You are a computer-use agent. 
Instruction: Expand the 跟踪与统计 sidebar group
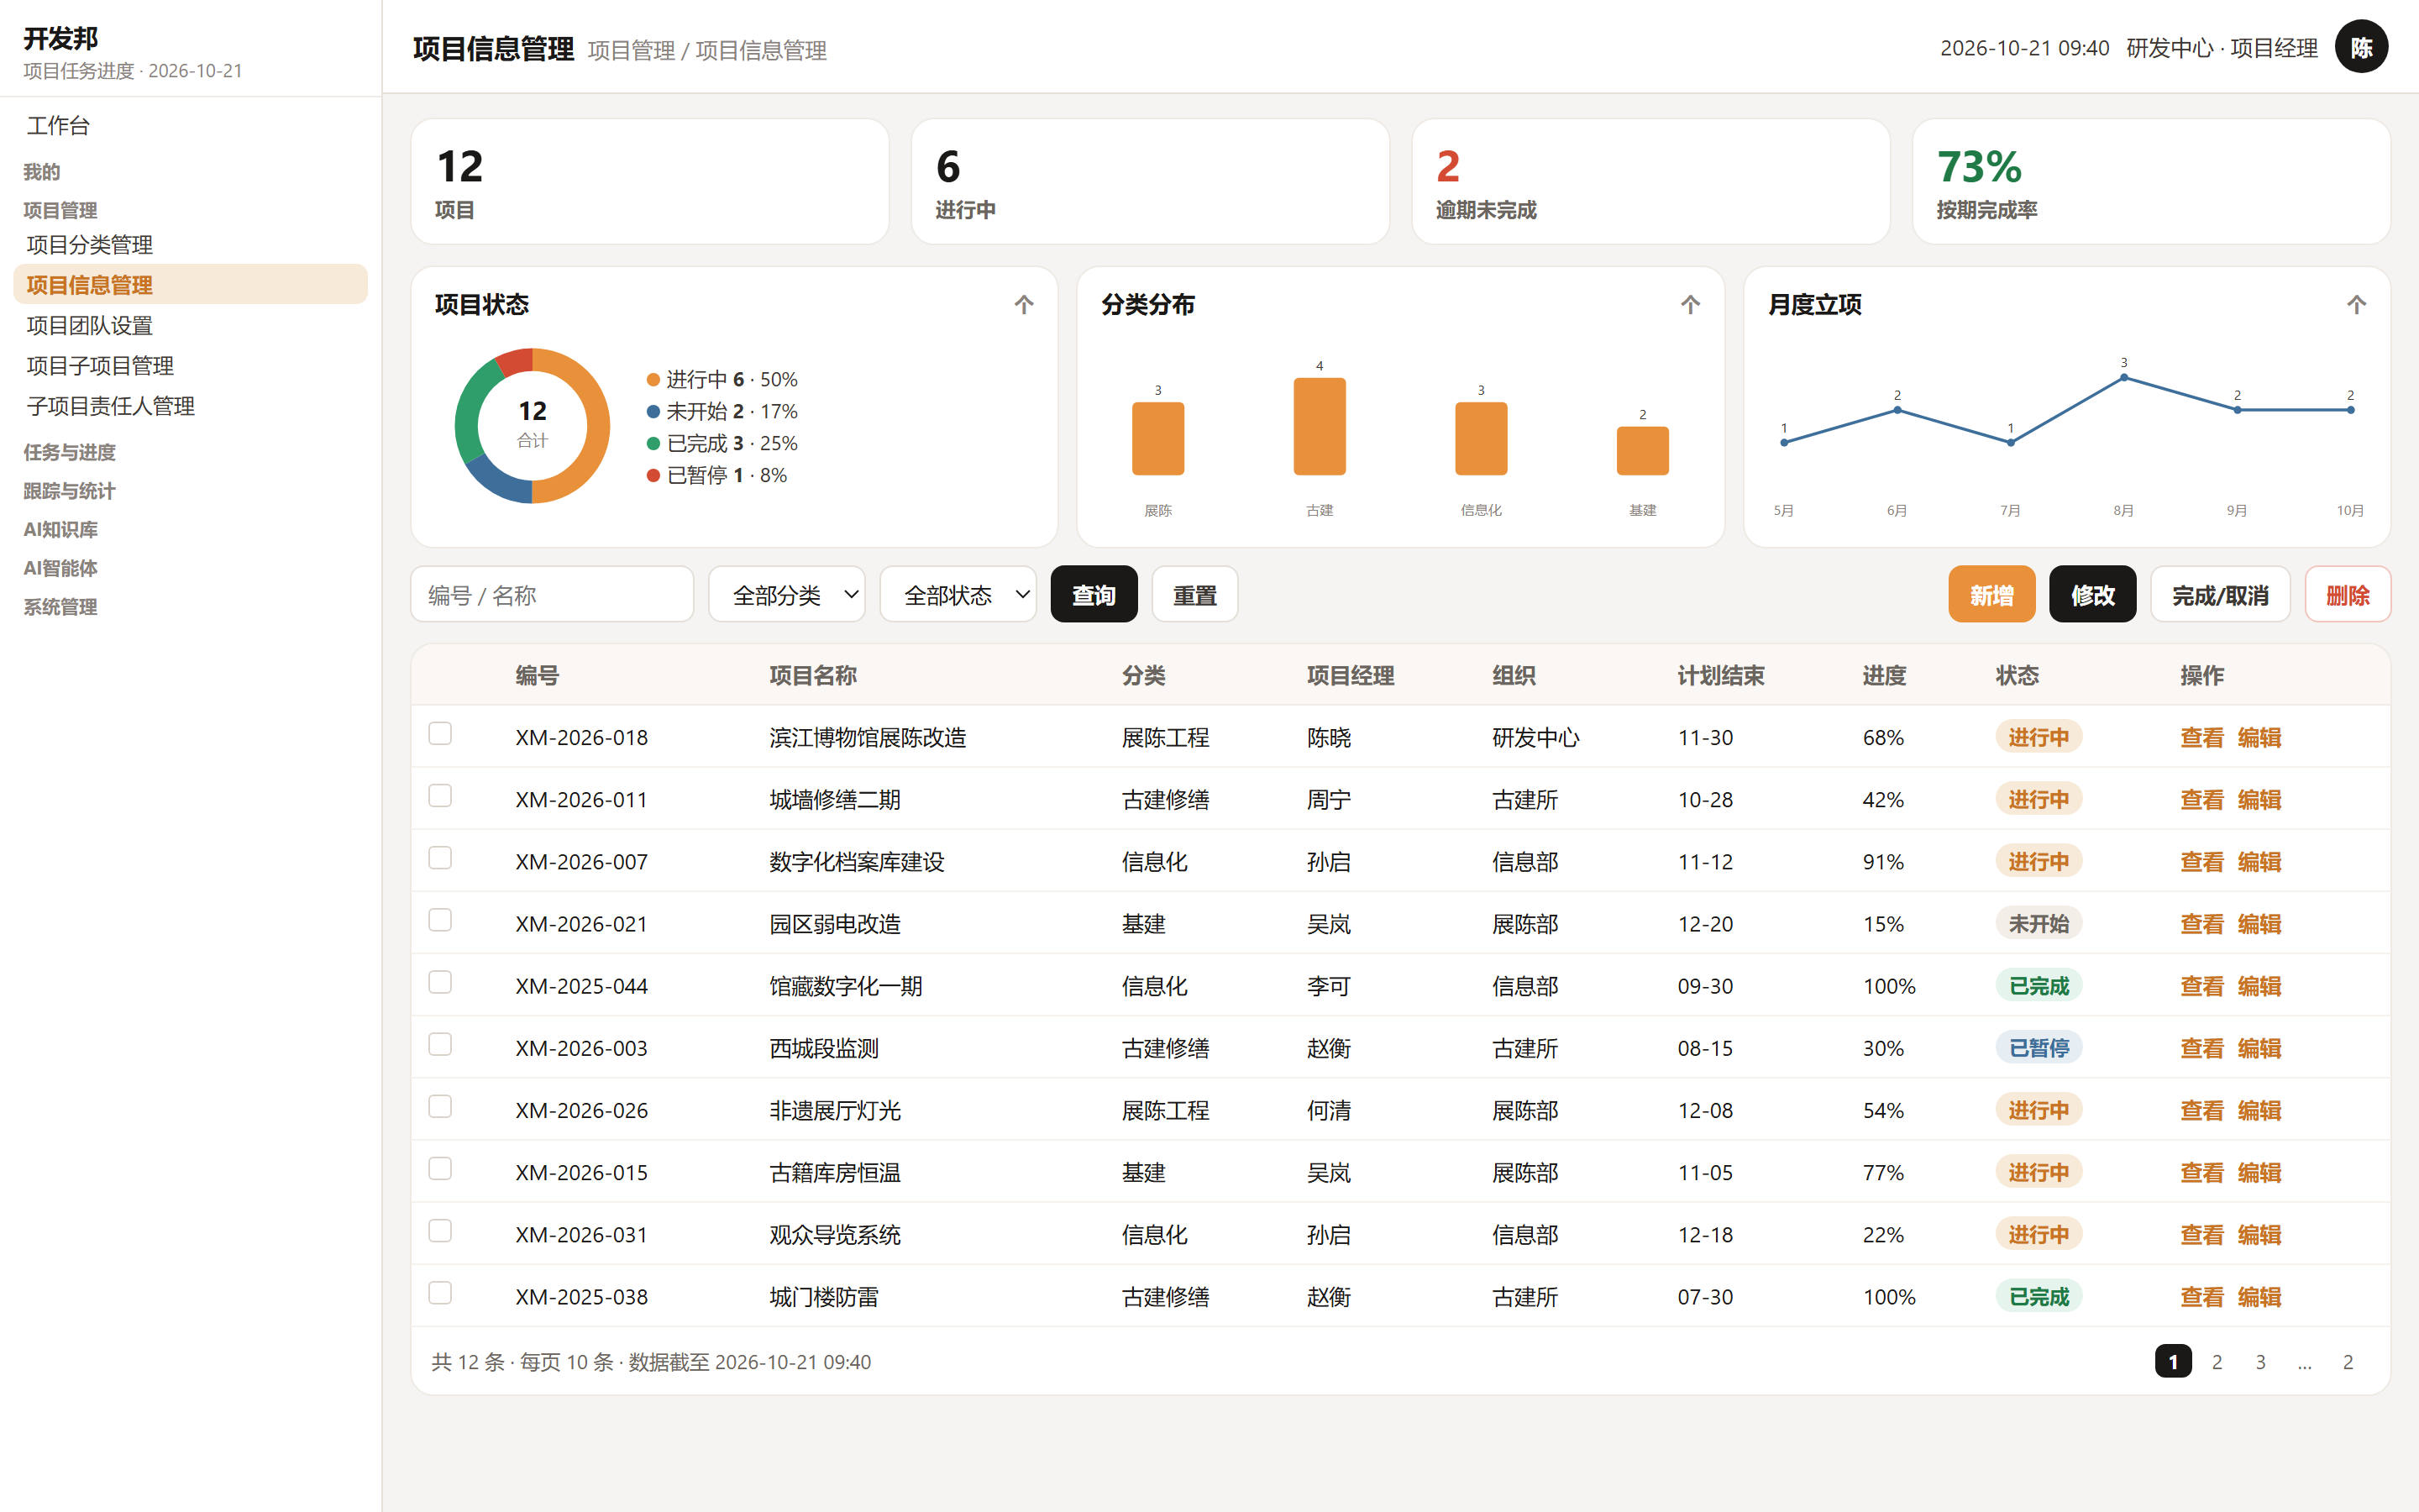tap(70, 491)
